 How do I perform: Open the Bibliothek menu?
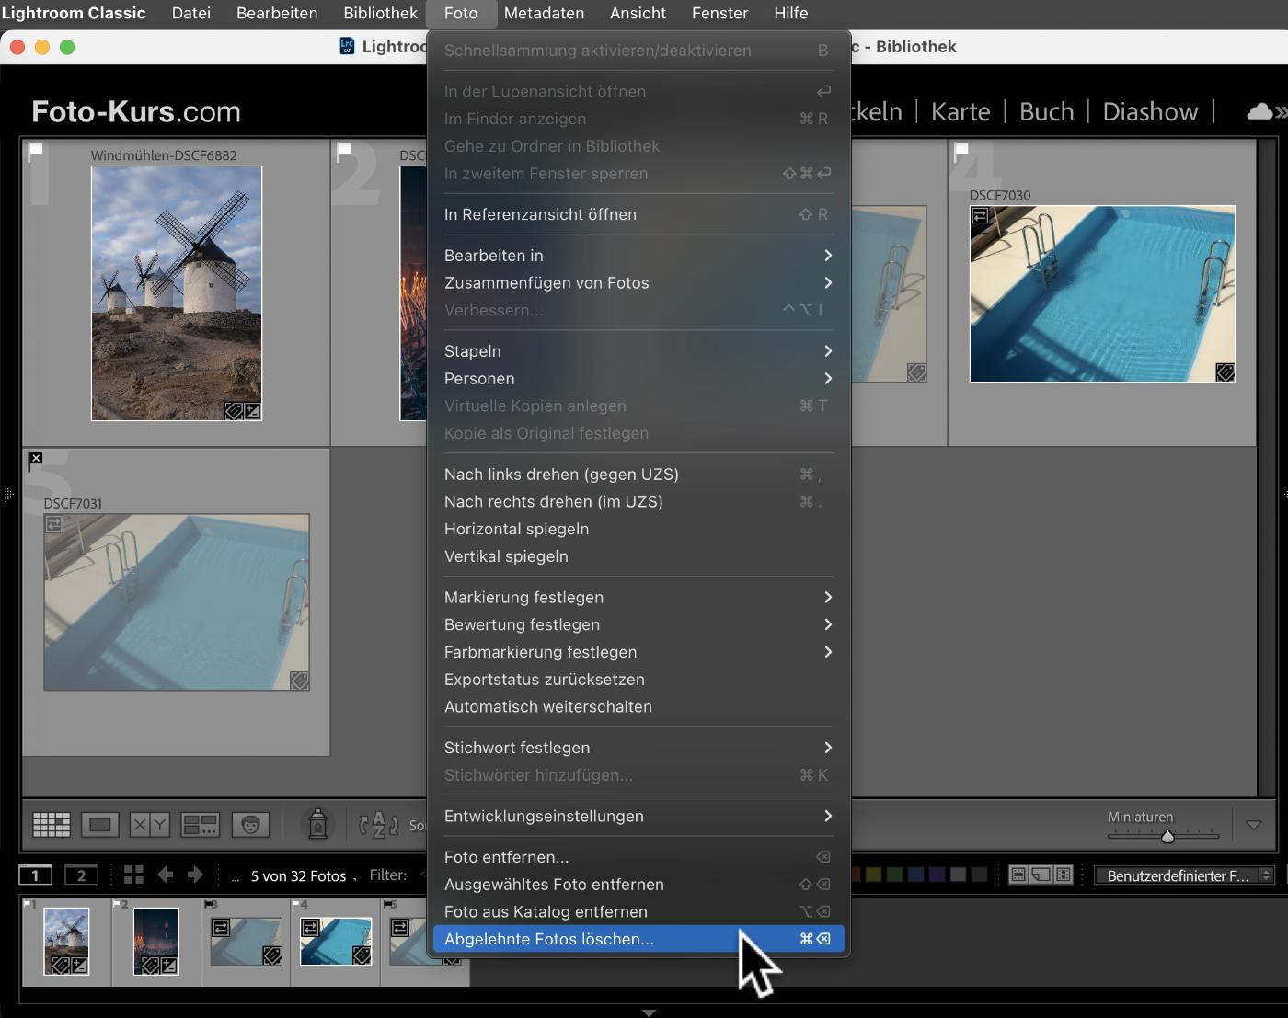click(x=380, y=13)
